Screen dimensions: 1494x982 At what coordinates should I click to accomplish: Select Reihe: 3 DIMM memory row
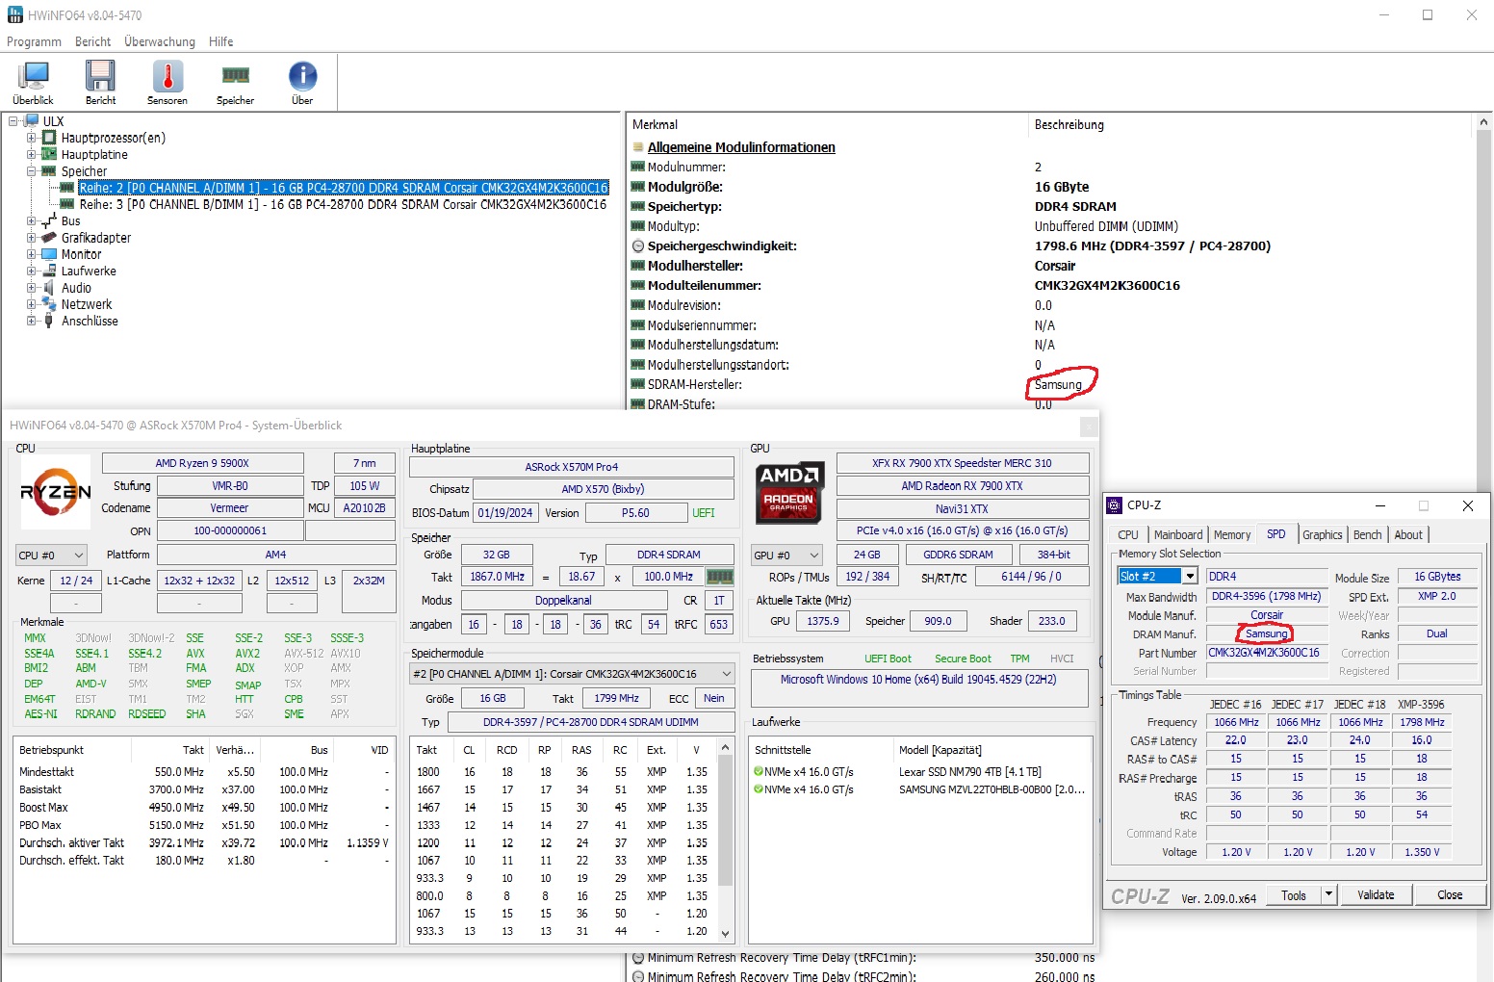coord(343,204)
